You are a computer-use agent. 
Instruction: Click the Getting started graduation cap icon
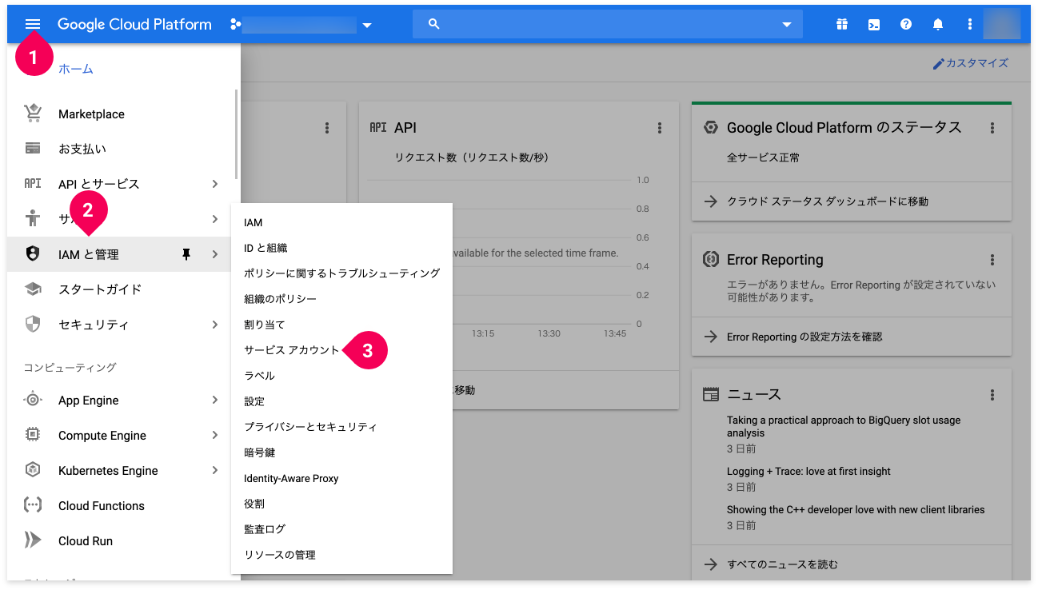tap(33, 289)
